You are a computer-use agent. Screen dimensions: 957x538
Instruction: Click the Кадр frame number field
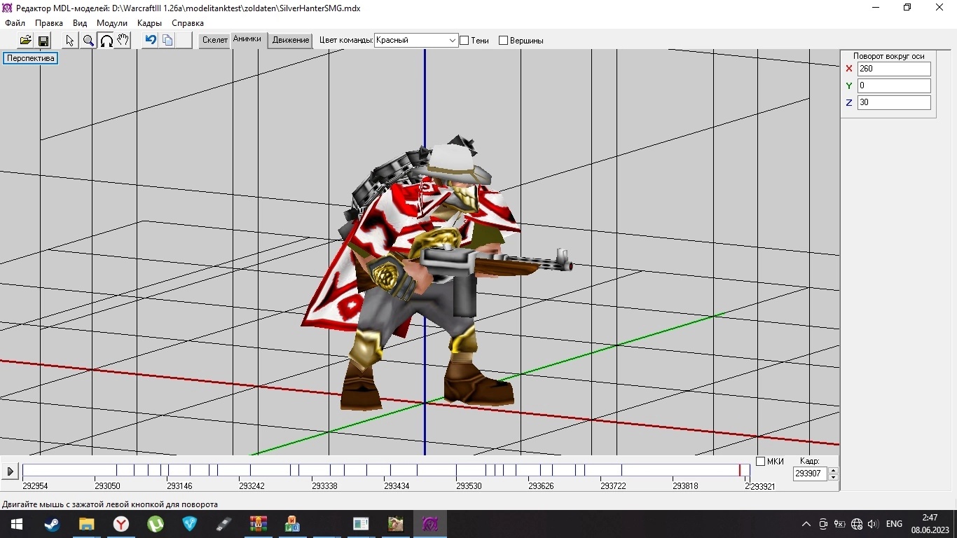point(810,474)
